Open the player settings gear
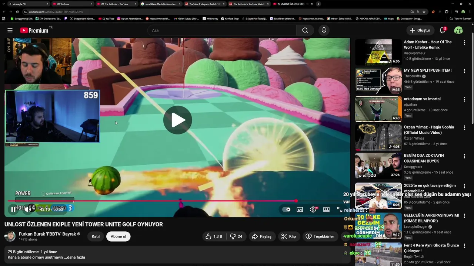 [x=313, y=209]
